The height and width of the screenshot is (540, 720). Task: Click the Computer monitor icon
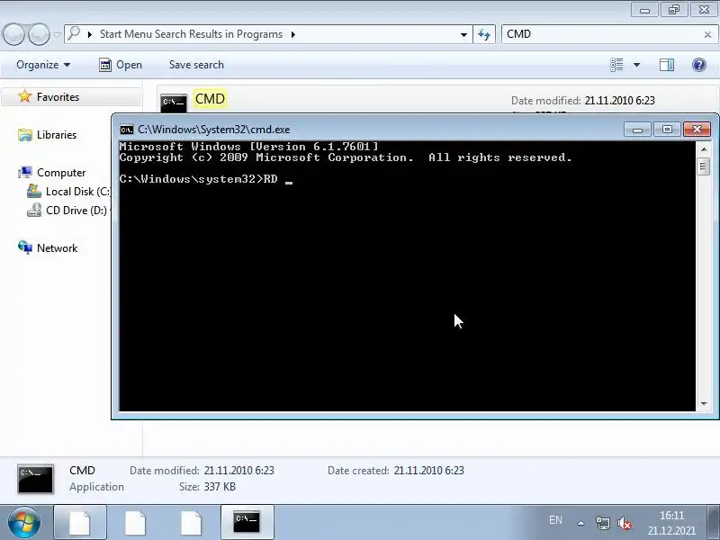tap(25, 172)
